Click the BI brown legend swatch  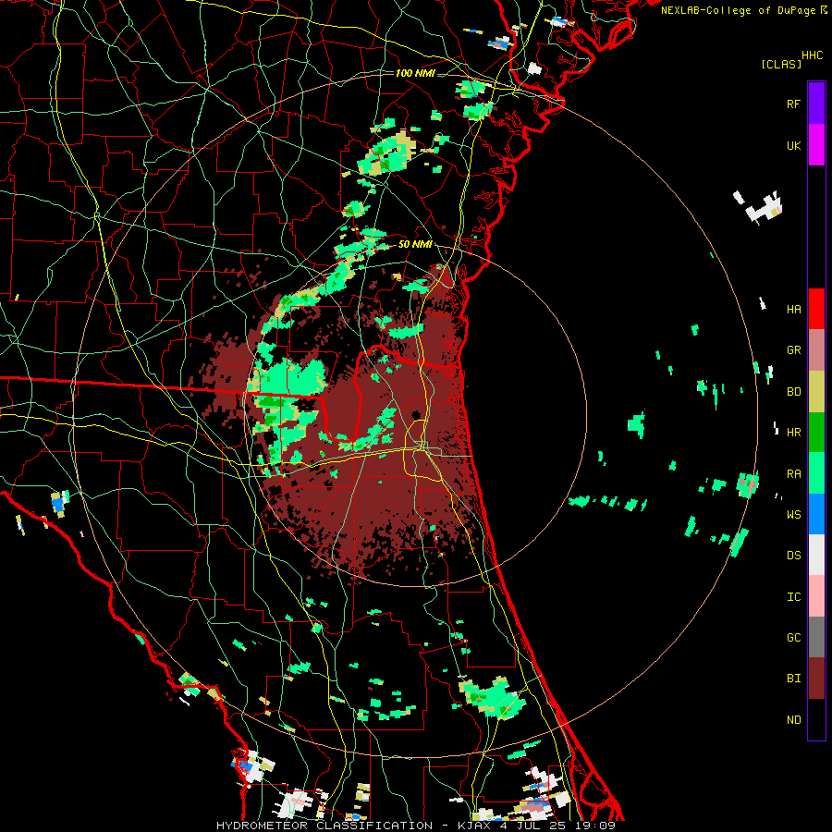[x=816, y=679]
